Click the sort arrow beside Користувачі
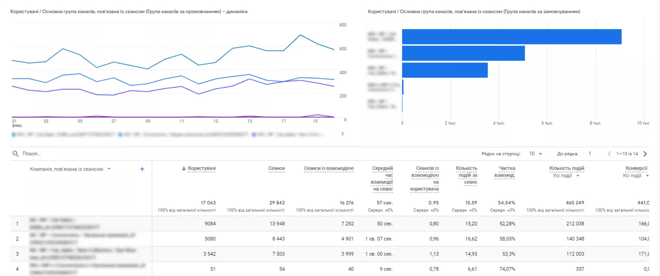This screenshot has height=276, width=660. 184,168
